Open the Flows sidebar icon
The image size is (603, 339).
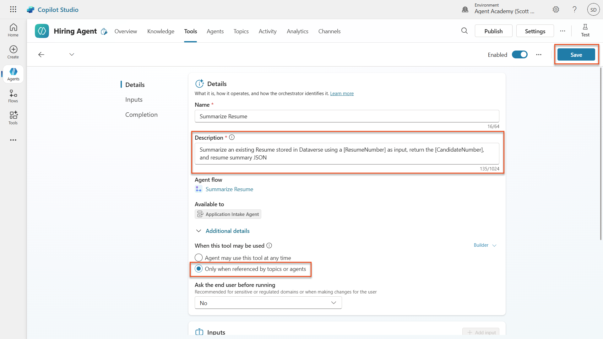coord(13,96)
